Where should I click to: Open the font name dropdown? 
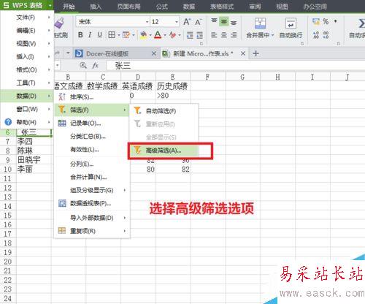[147, 22]
